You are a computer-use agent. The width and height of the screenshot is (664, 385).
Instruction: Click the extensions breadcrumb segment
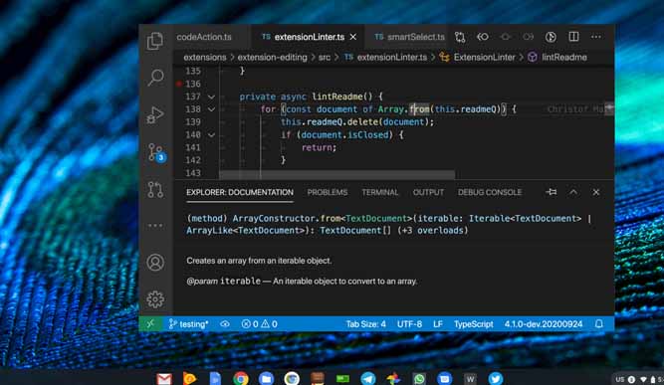205,57
